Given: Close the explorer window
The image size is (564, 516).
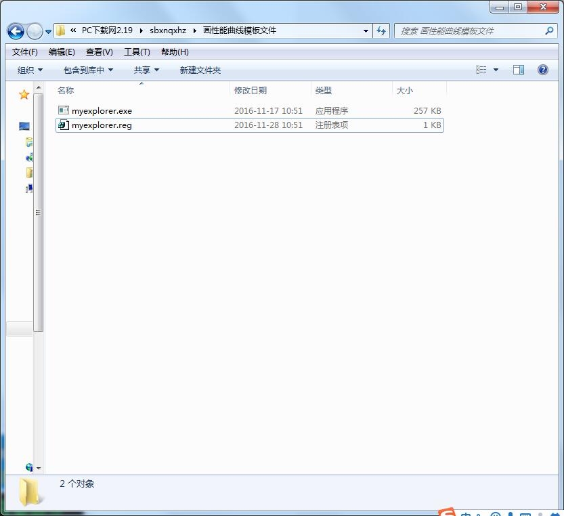Looking at the screenshot, I should tap(543, 7).
